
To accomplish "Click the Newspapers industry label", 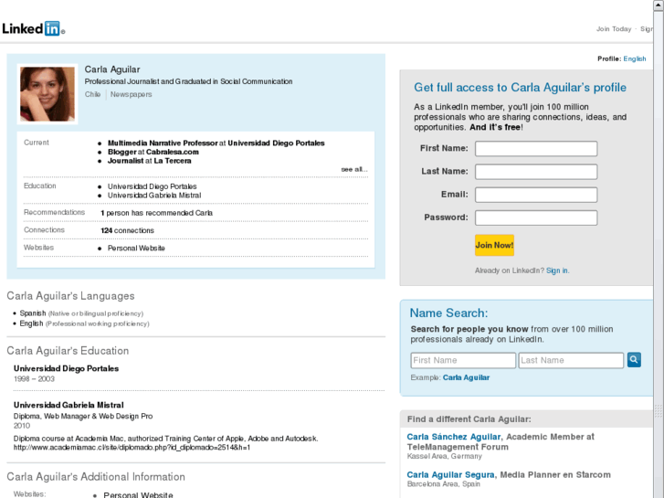I will coord(131,94).
